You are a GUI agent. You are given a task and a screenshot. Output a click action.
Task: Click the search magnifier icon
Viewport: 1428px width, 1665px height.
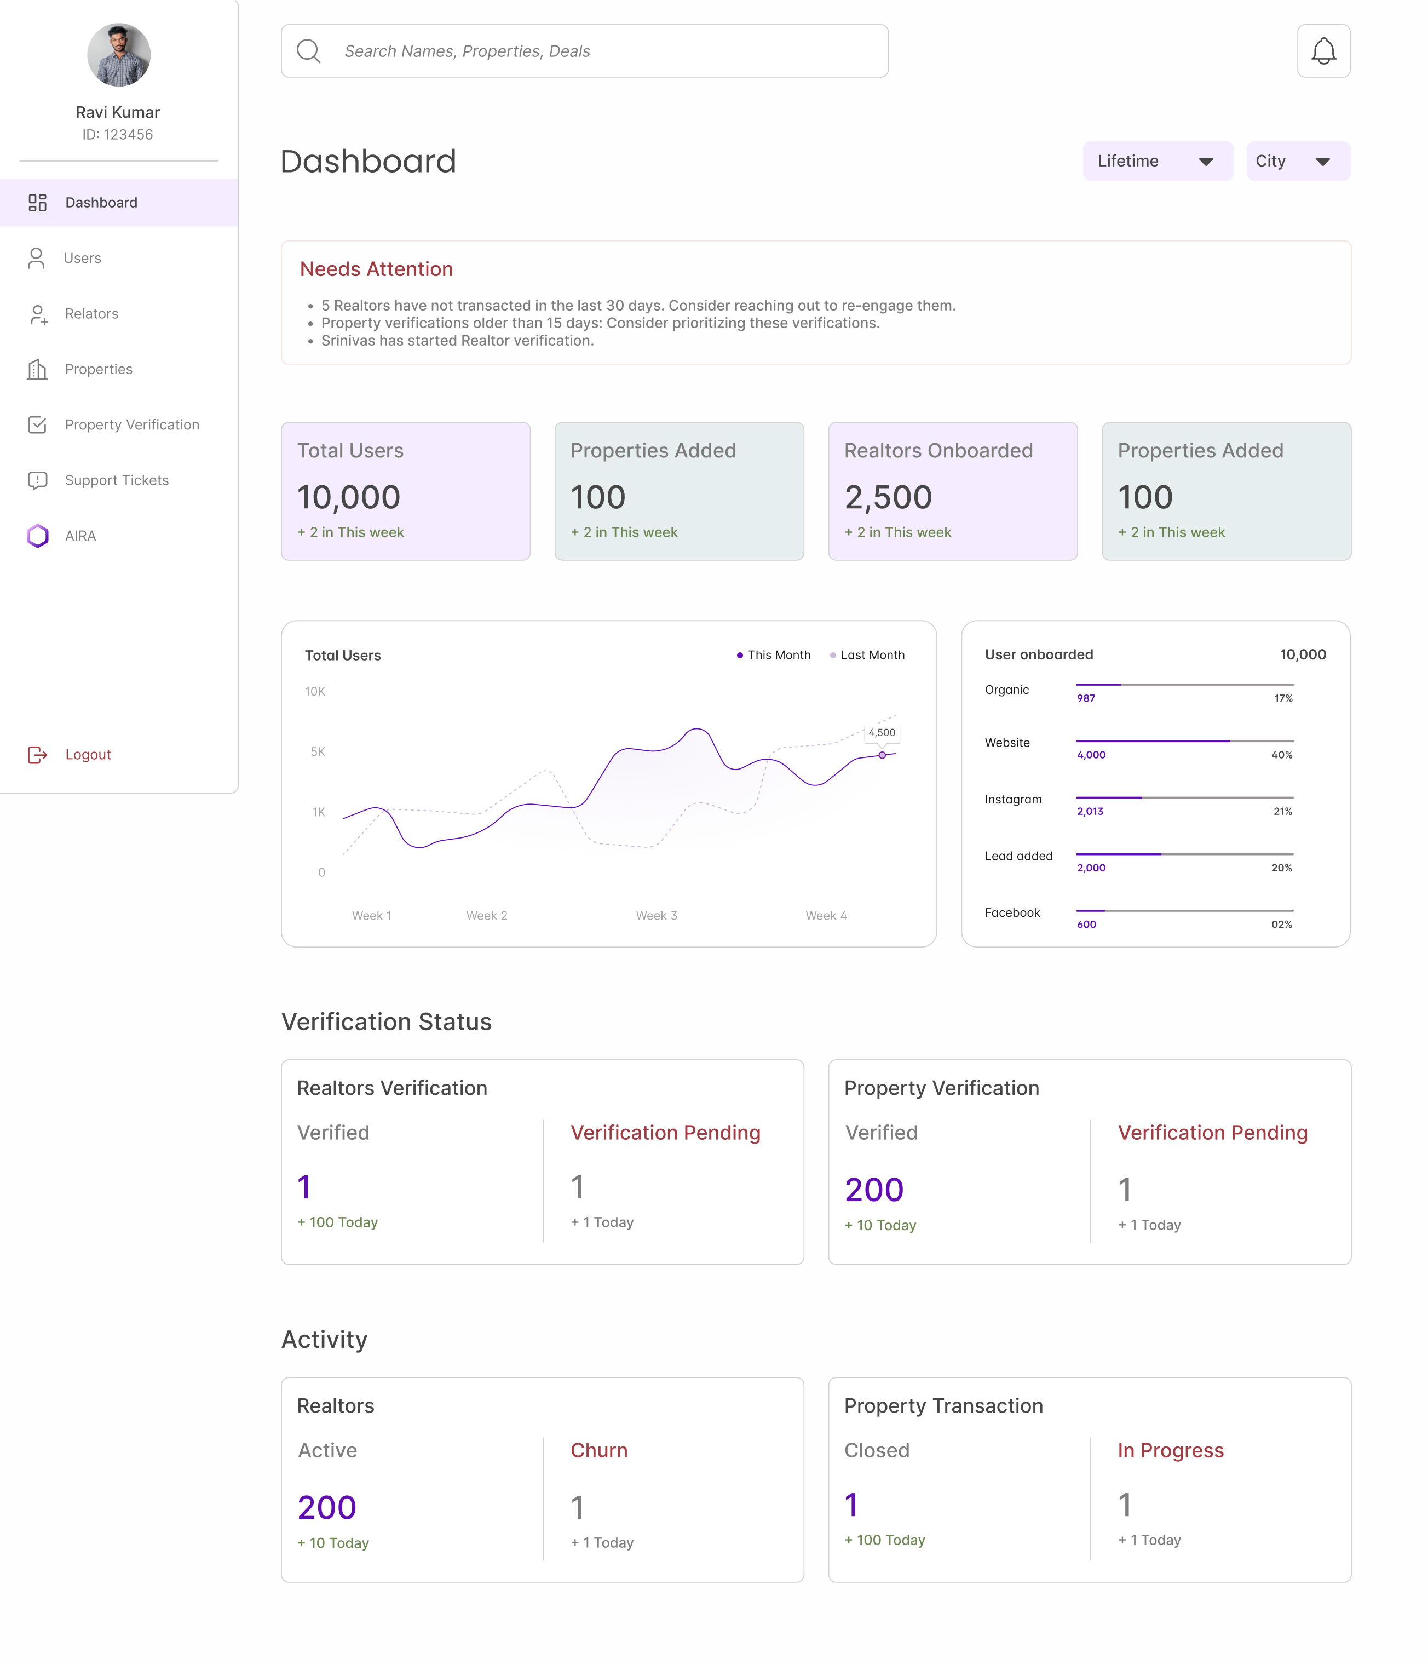point(308,50)
